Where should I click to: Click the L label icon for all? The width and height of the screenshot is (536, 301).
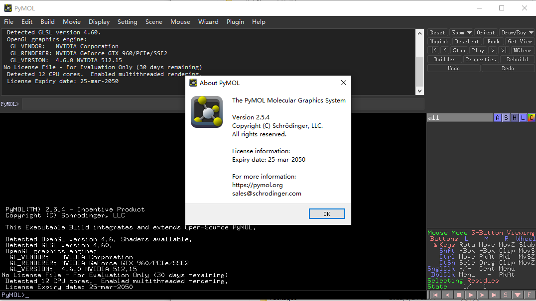pyautogui.click(x=523, y=118)
